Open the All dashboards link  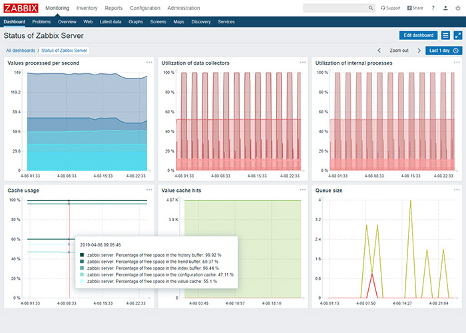[x=21, y=51]
